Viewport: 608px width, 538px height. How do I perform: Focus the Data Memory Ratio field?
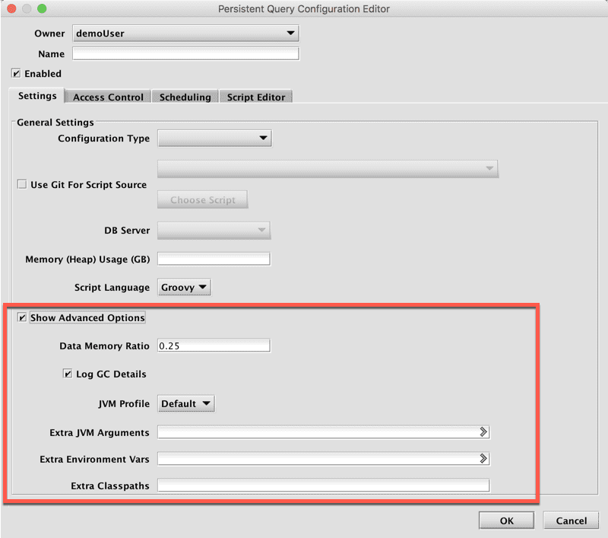click(x=214, y=346)
